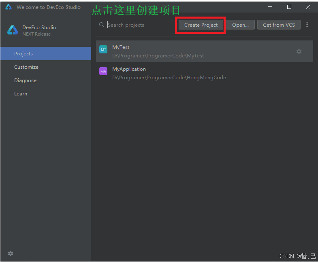Screen dimensions: 318x262
Task: Open the Learn section
Action: click(46, 94)
